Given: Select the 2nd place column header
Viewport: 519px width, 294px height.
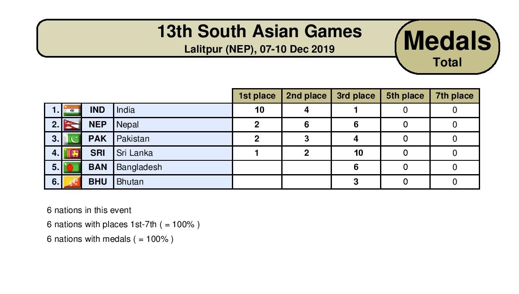Looking at the screenshot, I should [306, 96].
